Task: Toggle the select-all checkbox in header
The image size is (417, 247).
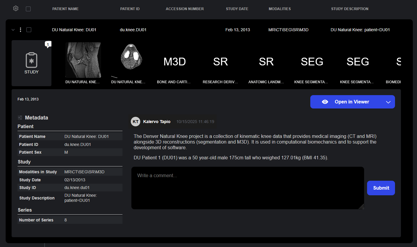Action: click(28, 9)
